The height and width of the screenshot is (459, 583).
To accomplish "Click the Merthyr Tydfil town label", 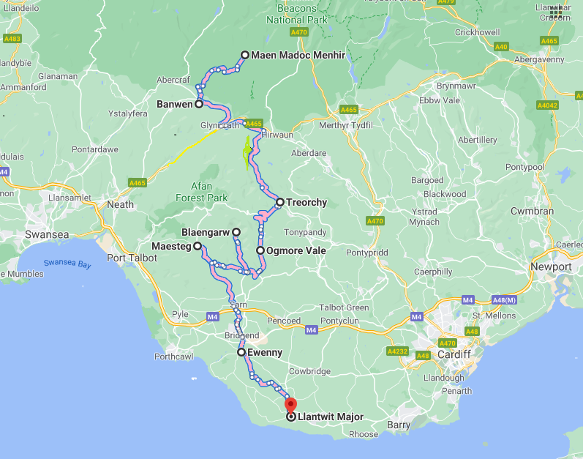I will click(x=346, y=125).
